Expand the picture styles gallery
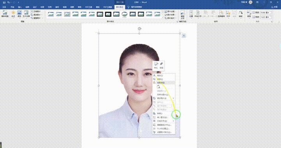 click(x=163, y=18)
